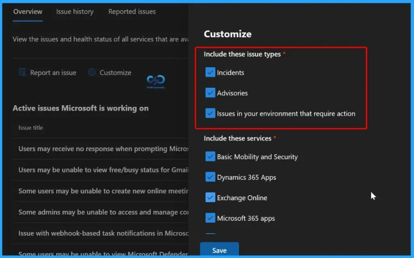
Task: Toggle the Microsoft 365 apps checkbox
Action: coord(210,218)
